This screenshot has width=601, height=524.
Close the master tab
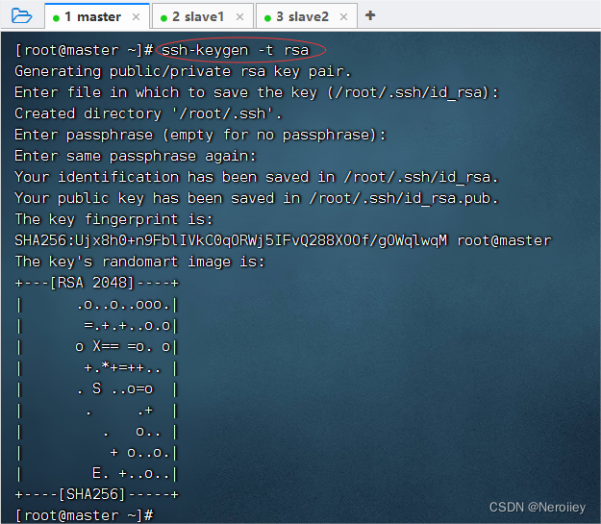pyautogui.click(x=136, y=17)
